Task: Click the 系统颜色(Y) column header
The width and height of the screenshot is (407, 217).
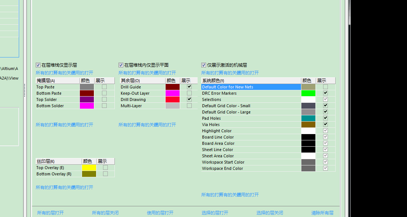Action: (251, 80)
